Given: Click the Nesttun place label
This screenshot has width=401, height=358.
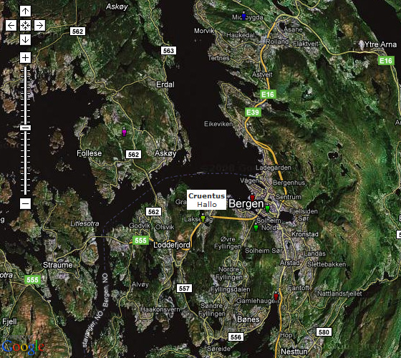Looking at the screenshot, I should pyautogui.click(x=294, y=352).
